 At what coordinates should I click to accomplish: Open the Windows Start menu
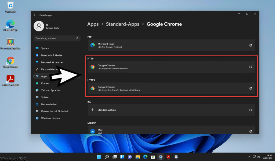(99, 157)
